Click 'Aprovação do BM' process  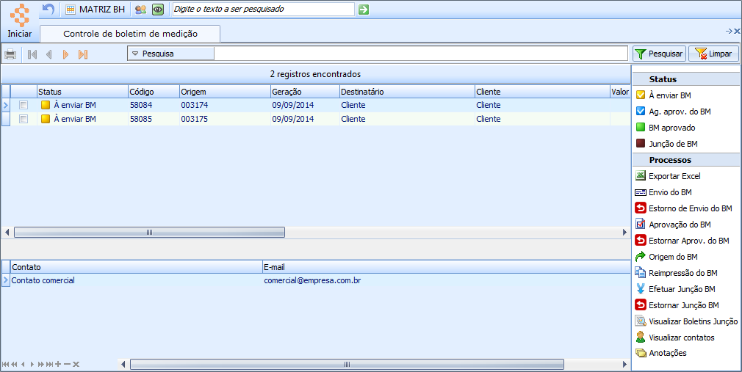(673, 225)
